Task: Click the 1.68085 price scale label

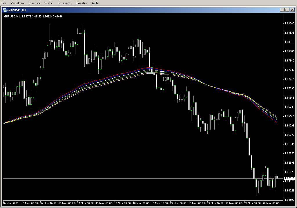Action: coord(290,51)
